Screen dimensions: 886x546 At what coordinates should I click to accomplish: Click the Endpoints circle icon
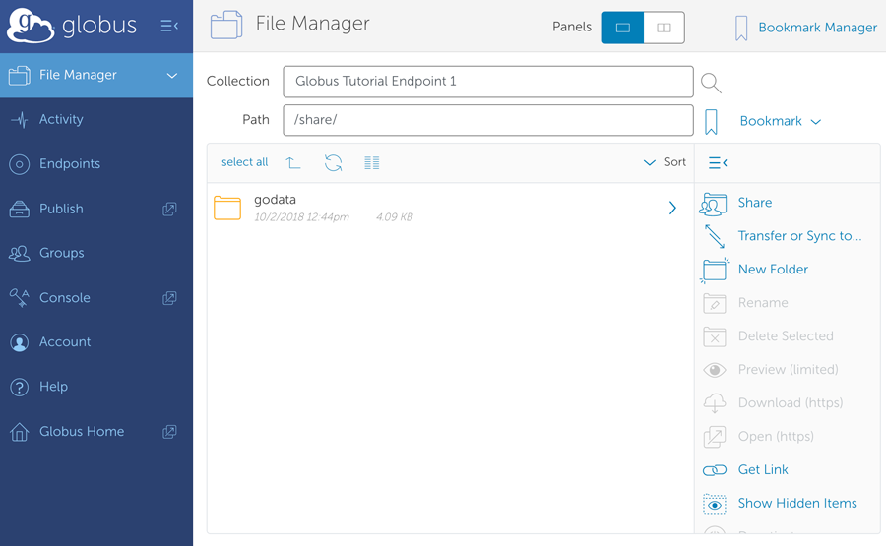pyautogui.click(x=20, y=164)
